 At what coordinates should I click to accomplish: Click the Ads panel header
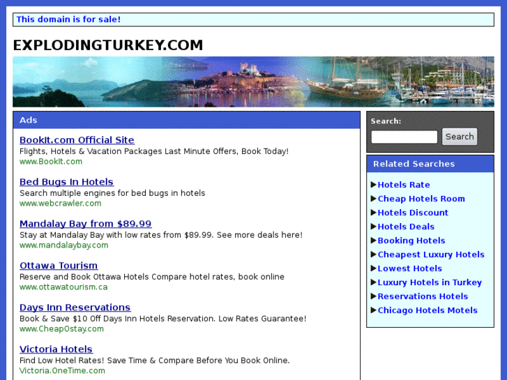tap(187, 120)
